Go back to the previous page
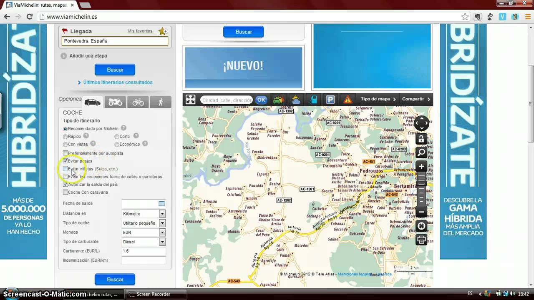 pyautogui.click(x=7, y=17)
